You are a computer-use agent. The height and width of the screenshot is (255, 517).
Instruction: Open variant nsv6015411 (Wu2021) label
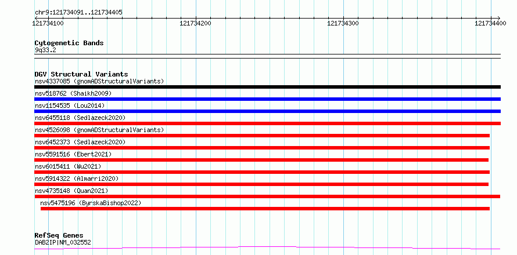coord(68,166)
